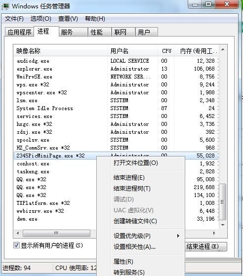
Task: Open the 用户 tab
Action: [147, 32]
